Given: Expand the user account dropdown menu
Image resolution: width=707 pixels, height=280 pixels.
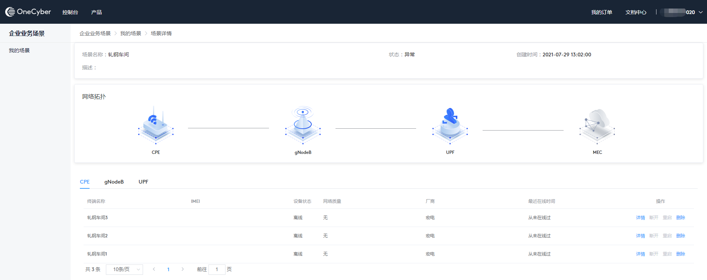Looking at the screenshot, I should (x=700, y=12).
